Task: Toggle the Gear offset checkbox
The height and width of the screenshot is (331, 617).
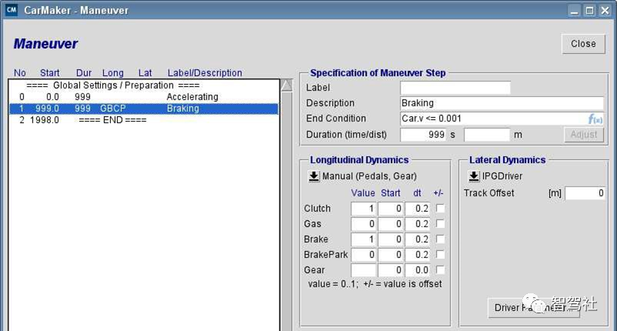Action: pyautogui.click(x=439, y=270)
